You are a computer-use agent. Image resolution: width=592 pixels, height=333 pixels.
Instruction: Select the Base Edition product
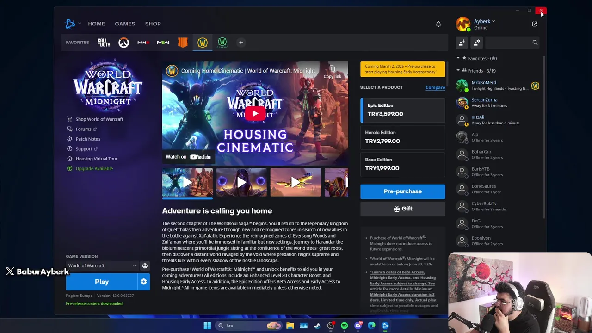click(402, 164)
